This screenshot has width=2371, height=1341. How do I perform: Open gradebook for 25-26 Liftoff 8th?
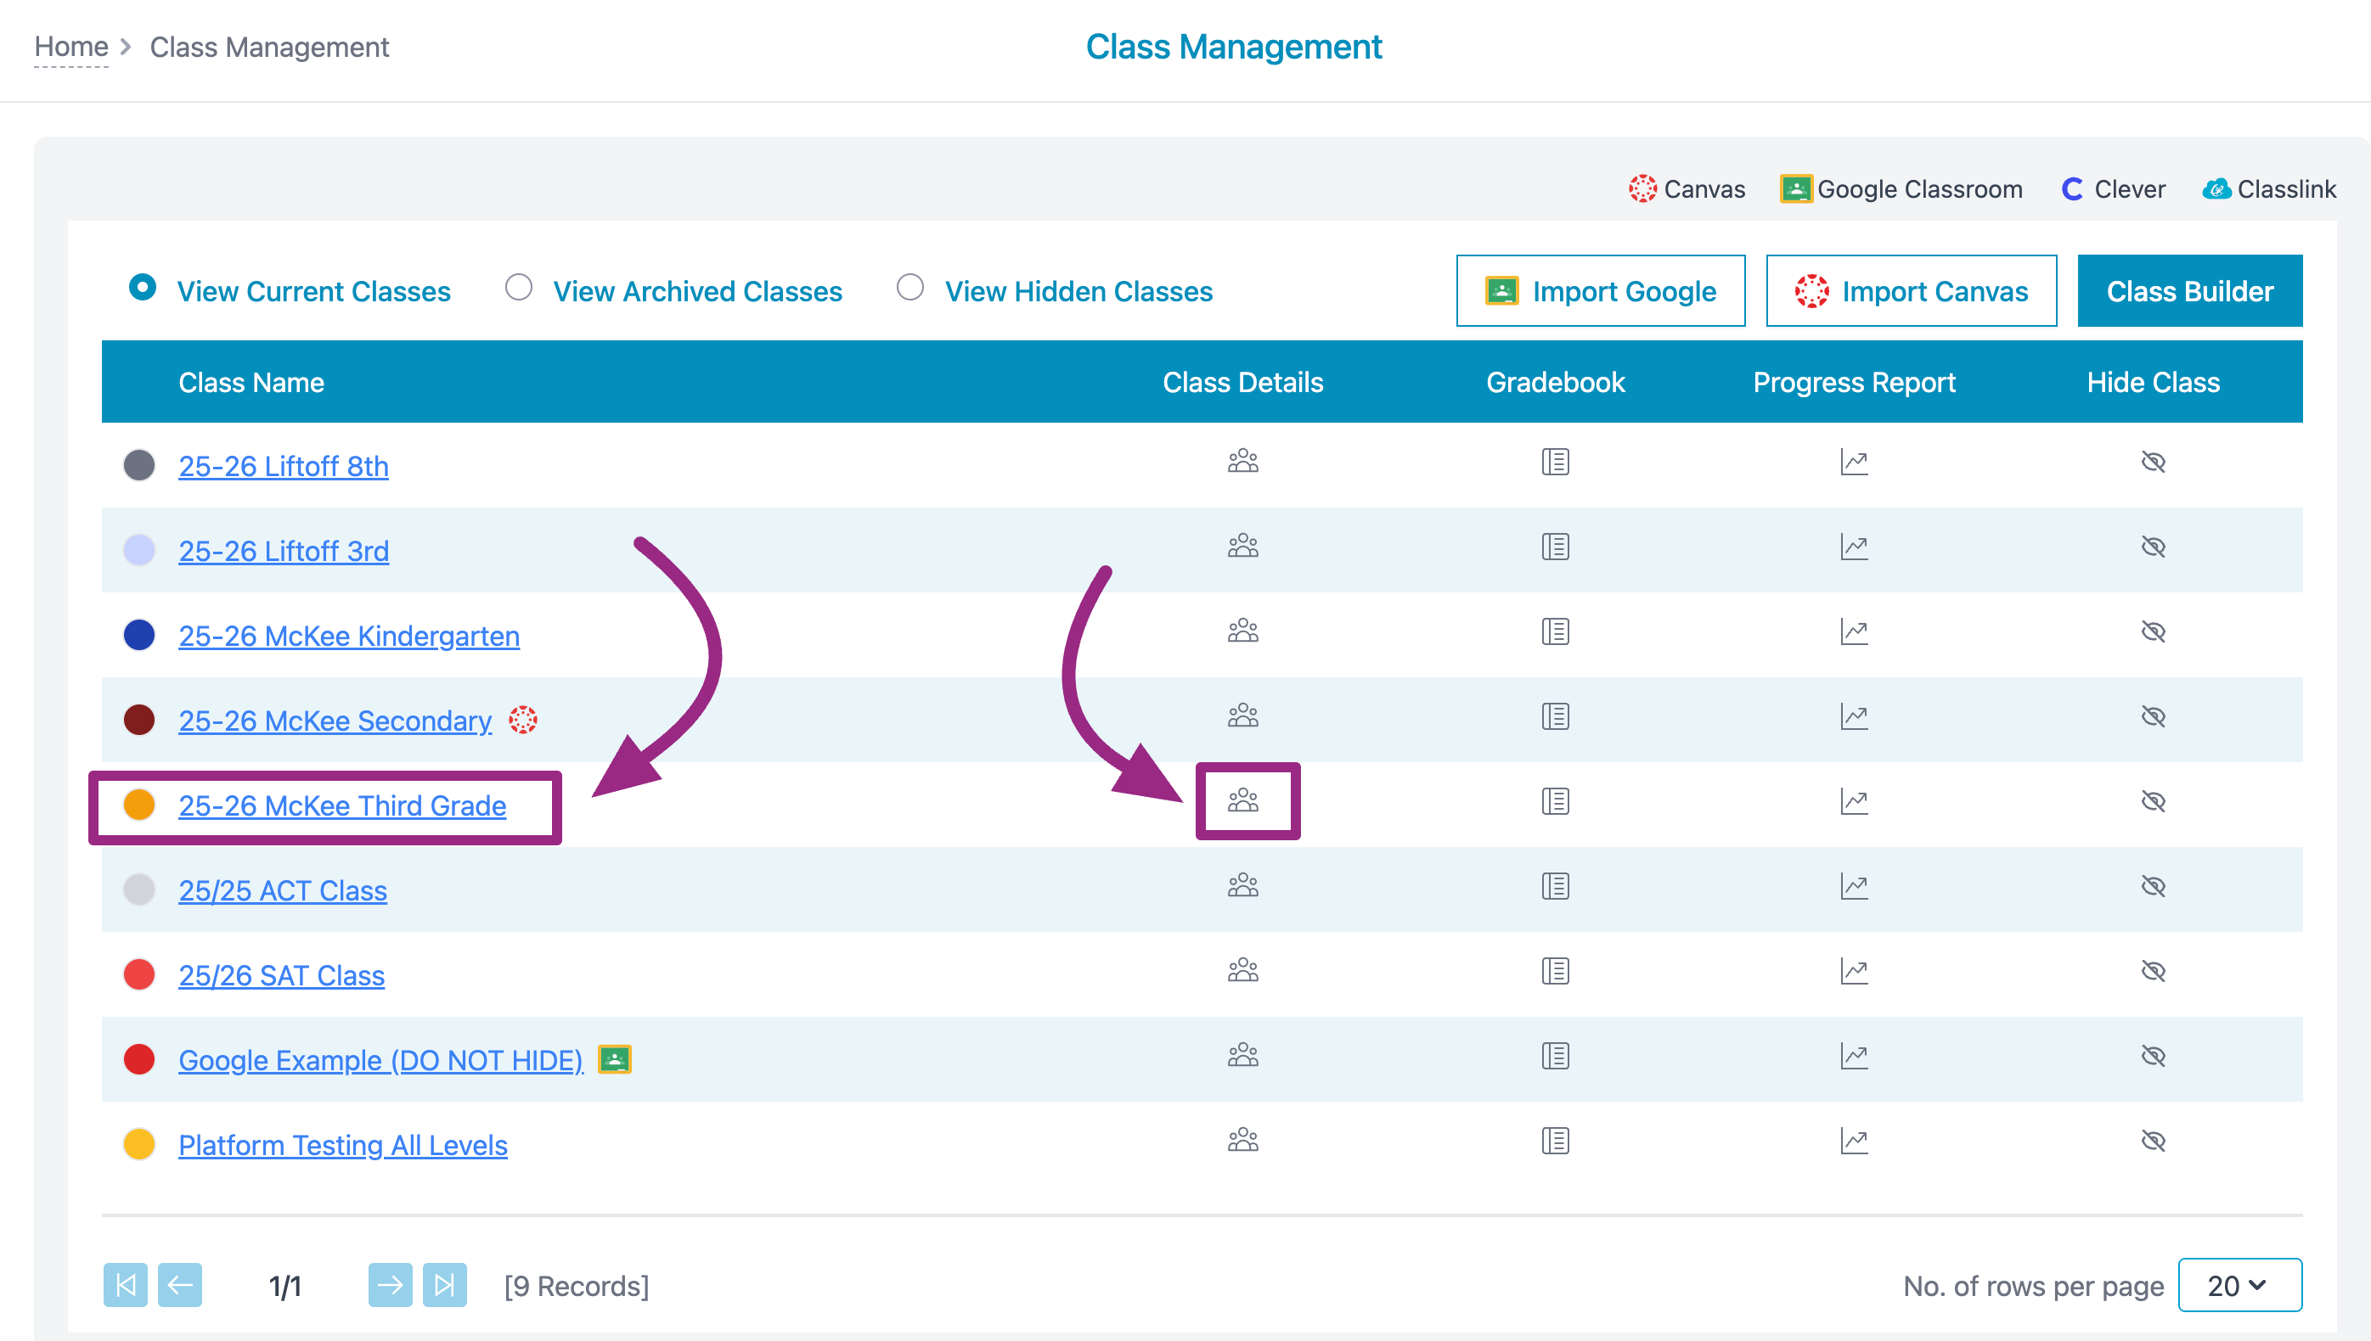coord(1555,462)
